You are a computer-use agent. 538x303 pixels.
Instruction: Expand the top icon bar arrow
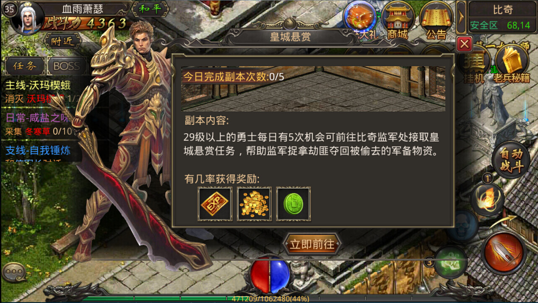click(x=461, y=18)
